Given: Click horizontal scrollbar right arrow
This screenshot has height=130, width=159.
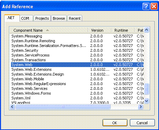Looking at the screenshot, I should (x=141, y=107).
